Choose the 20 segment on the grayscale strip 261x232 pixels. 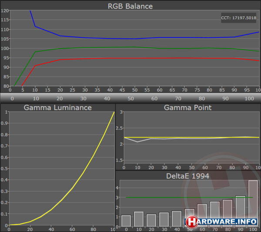tap(59, 98)
